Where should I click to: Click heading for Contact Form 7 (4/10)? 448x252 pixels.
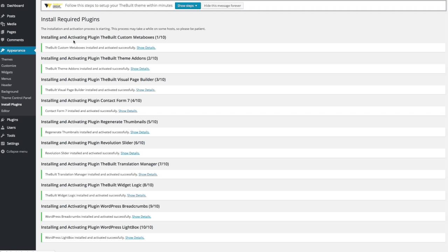(x=91, y=100)
